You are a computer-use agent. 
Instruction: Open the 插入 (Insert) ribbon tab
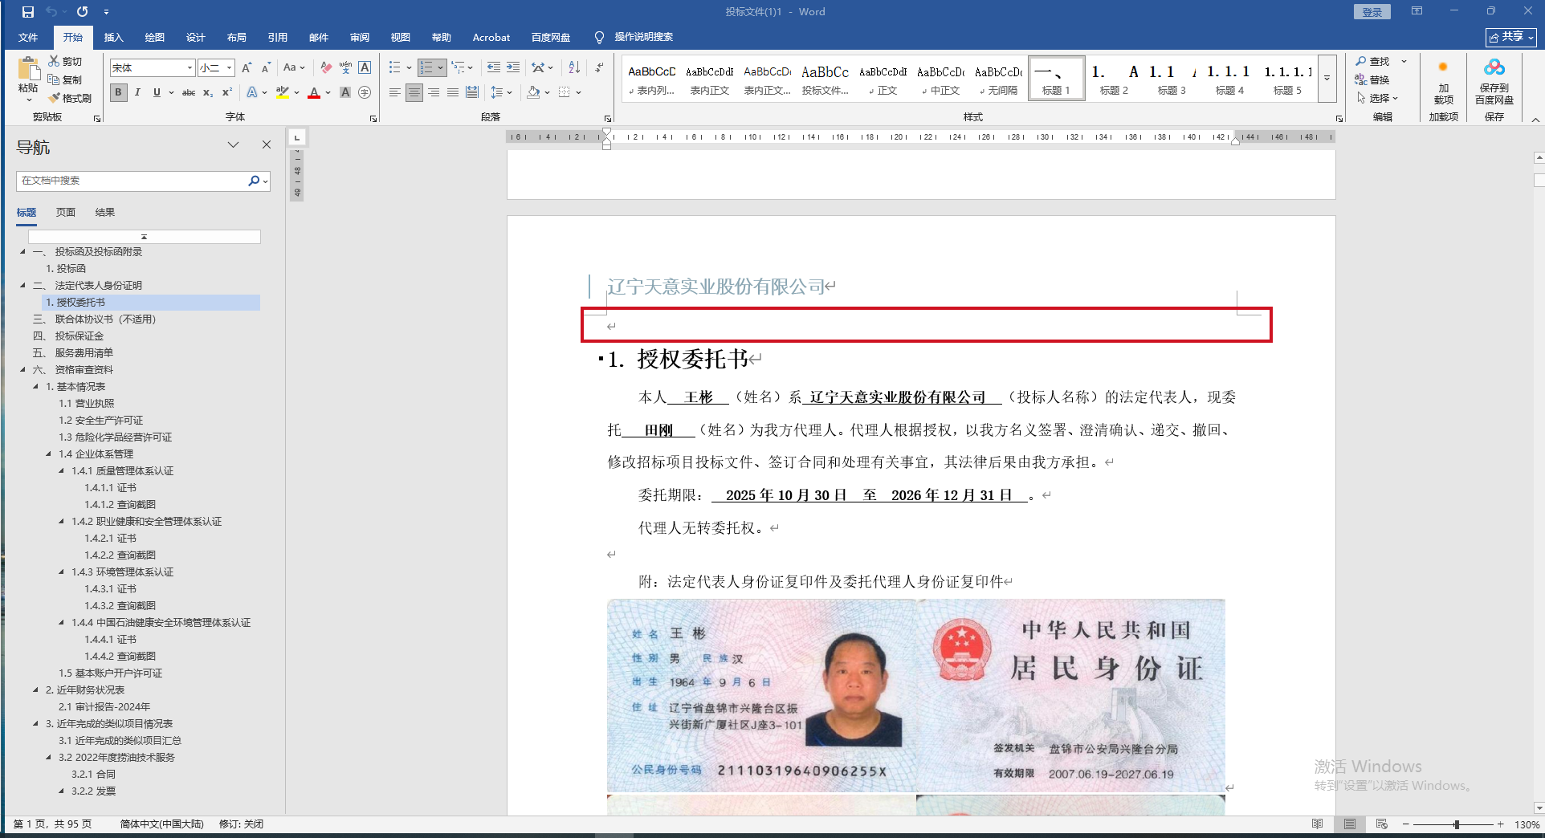tap(114, 38)
